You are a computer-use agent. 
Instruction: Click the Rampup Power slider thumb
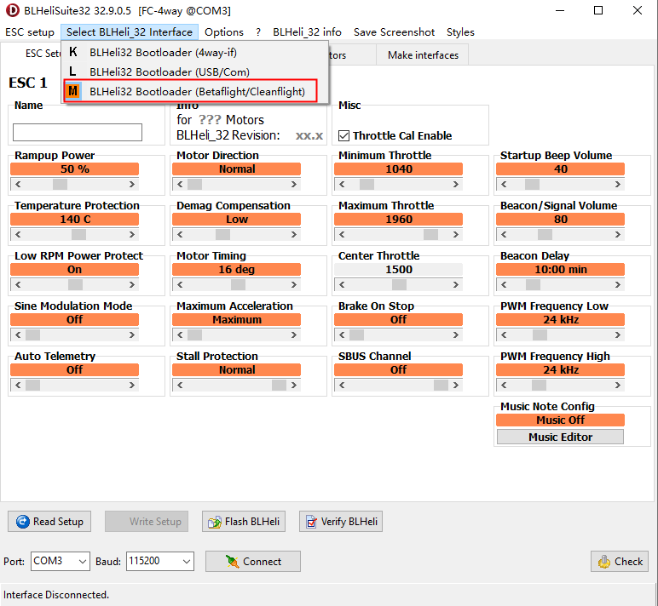(60, 185)
